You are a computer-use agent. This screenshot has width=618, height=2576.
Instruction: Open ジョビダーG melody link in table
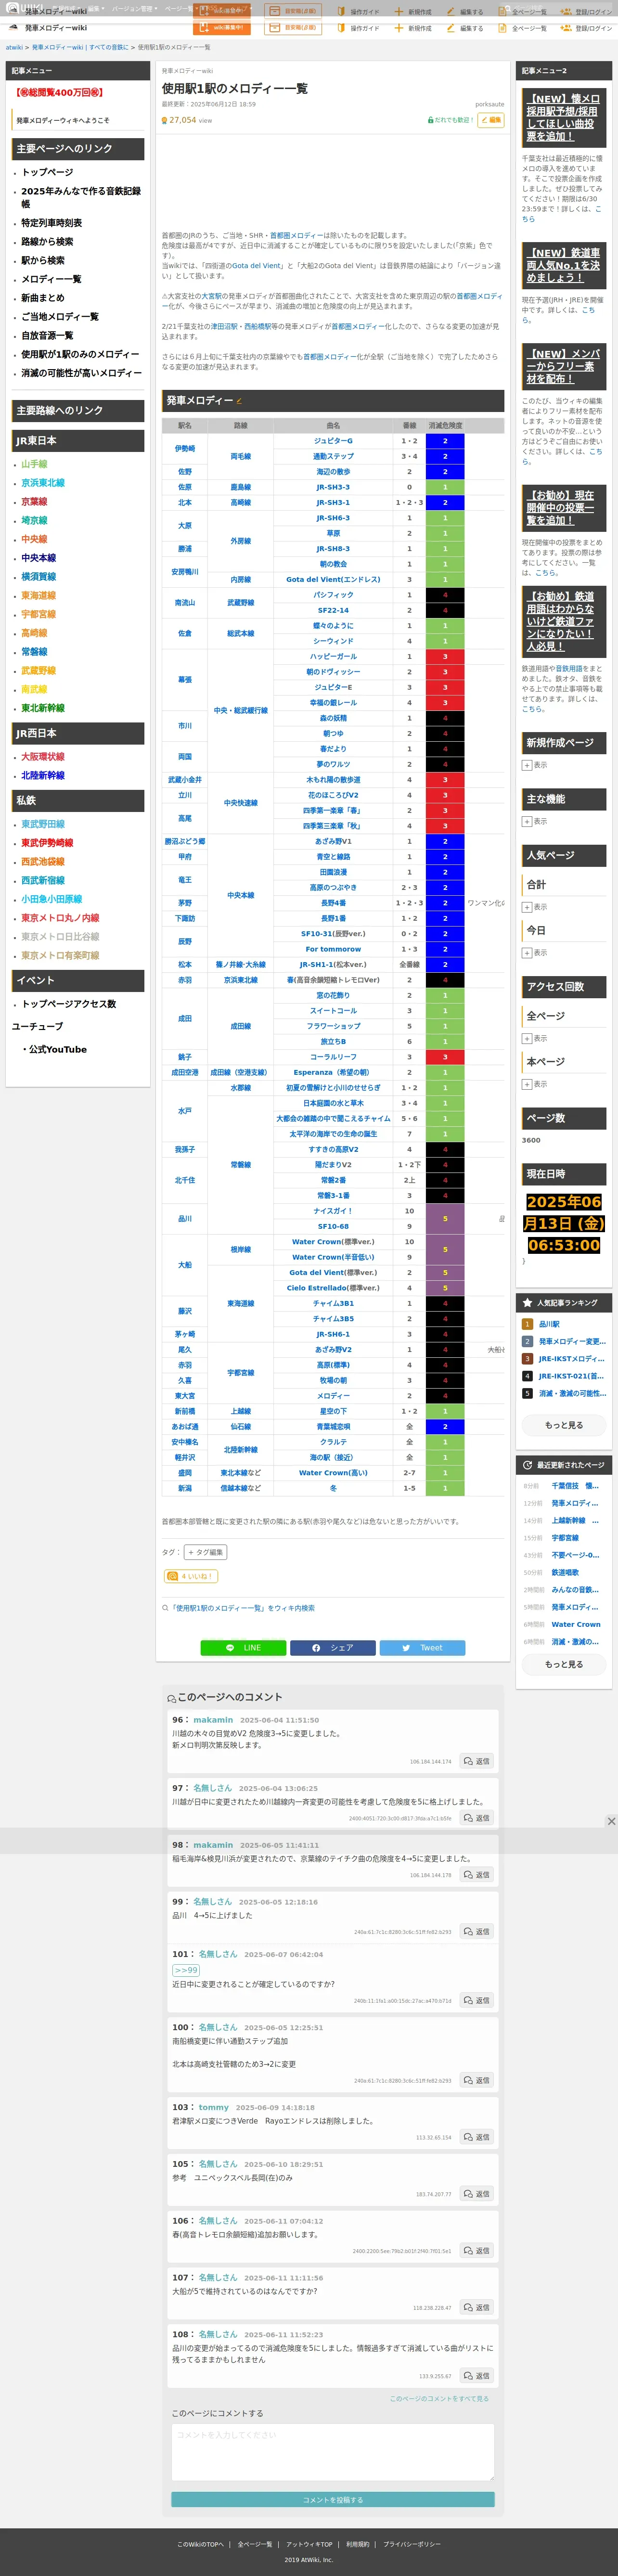(333, 440)
